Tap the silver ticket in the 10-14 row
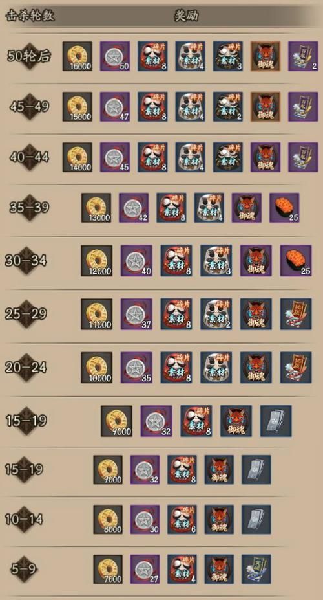This screenshot has width=323, height=600. [256, 519]
